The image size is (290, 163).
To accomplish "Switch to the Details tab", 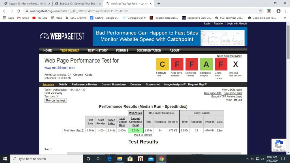I will click(x=63, y=84).
